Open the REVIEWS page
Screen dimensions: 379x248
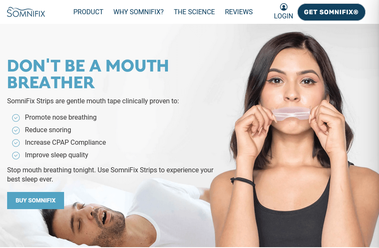click(239, 12)
